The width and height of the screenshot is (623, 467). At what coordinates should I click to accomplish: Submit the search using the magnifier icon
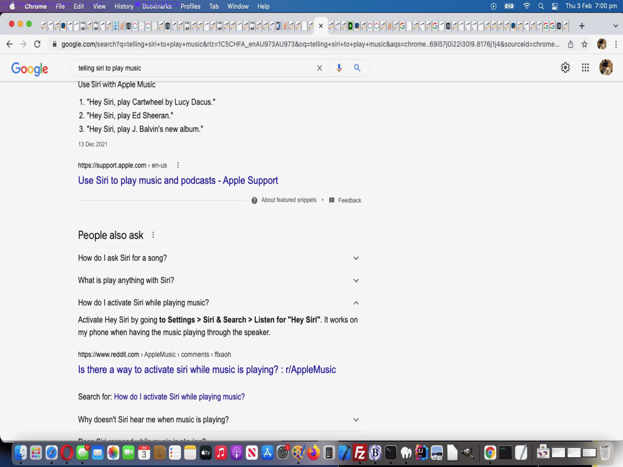tap(357, 68)
